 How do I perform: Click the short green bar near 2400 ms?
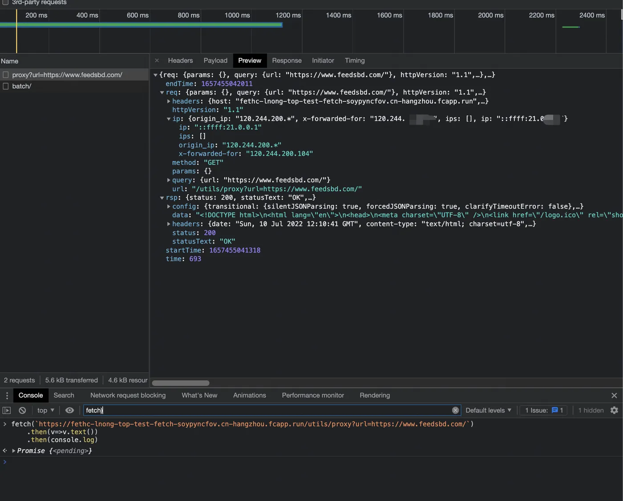coord(571,27)
